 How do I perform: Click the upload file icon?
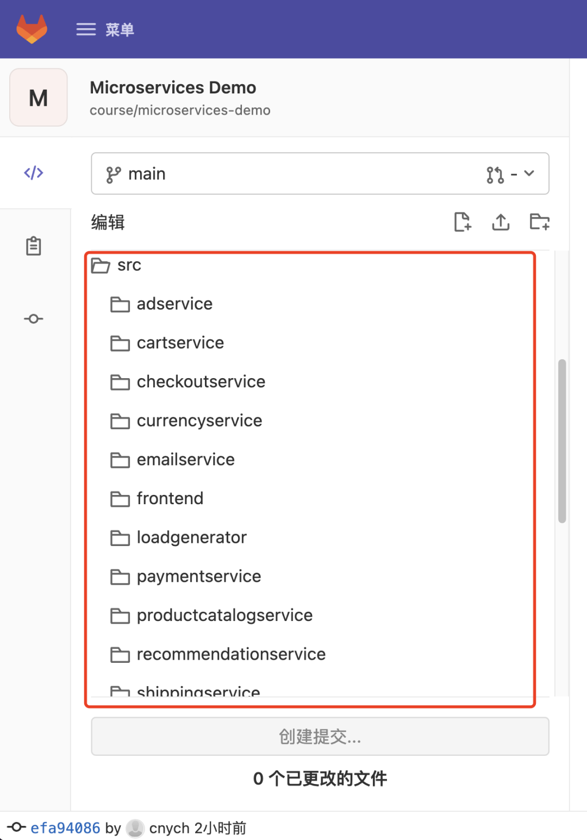click(501, 222)
